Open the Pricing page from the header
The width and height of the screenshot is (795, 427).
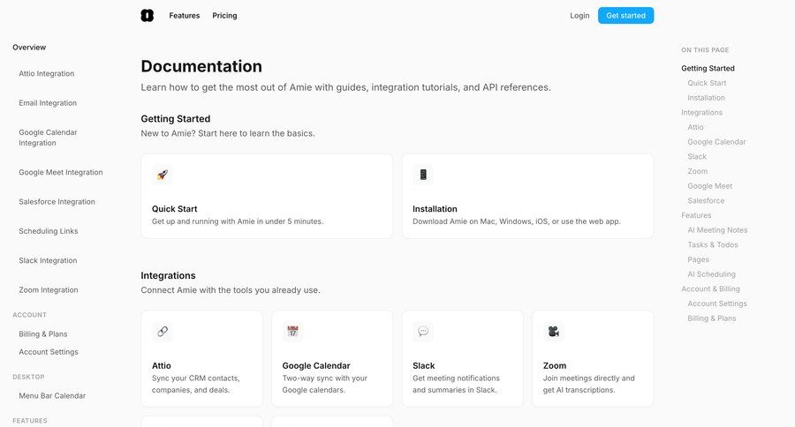tap(224, 16)
